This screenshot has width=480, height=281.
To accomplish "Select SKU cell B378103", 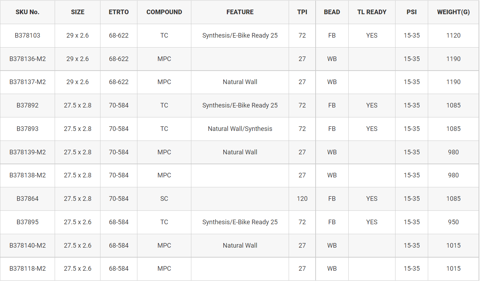I will [x=27, y=35].
